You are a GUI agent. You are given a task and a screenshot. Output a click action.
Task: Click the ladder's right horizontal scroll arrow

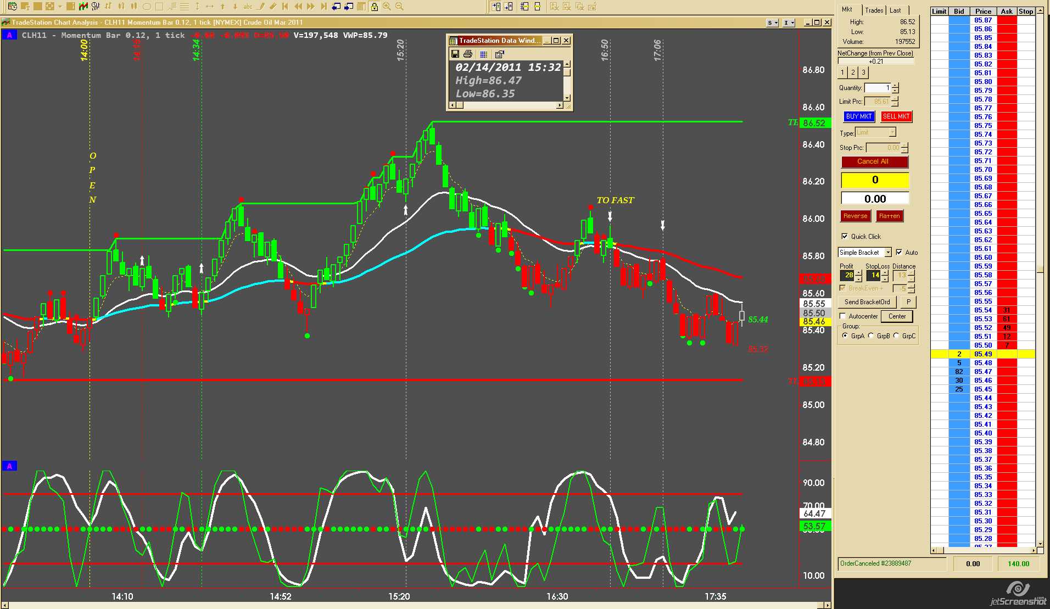click(1033, 550)
